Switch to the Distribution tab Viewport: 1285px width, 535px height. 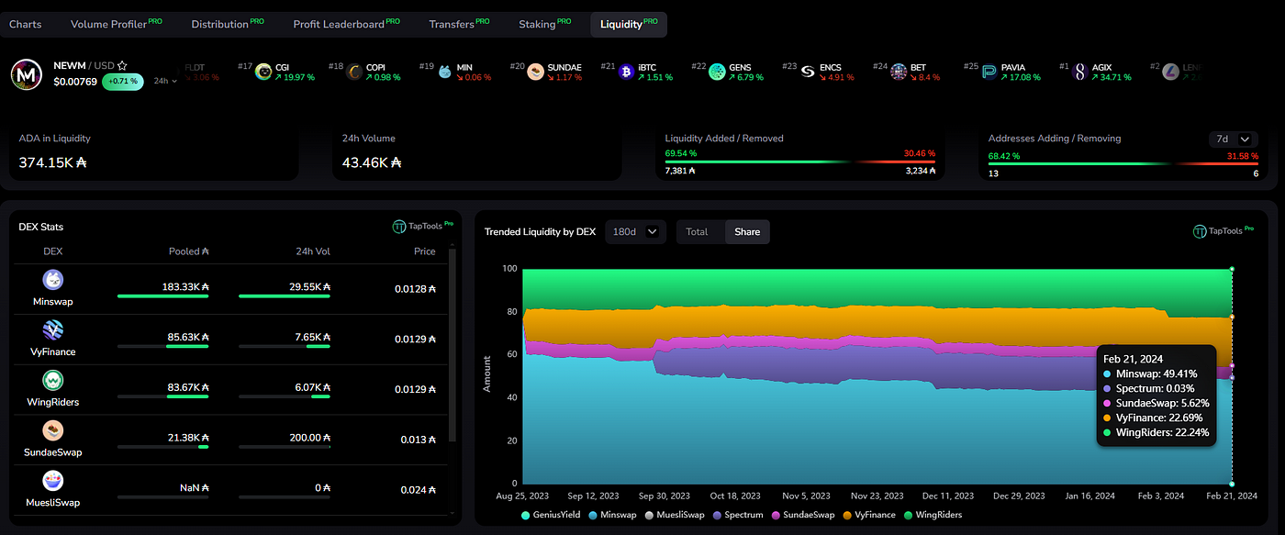point(228,24)
